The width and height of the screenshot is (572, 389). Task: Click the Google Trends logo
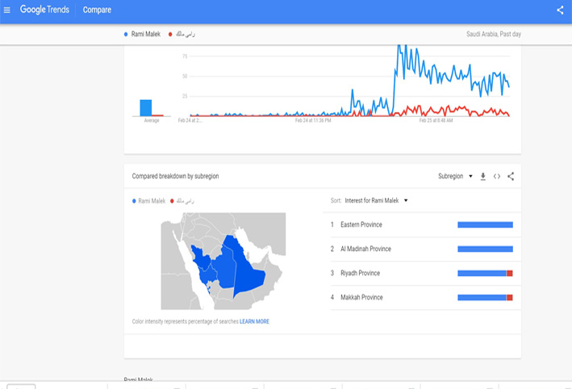(x=44, y=10)
